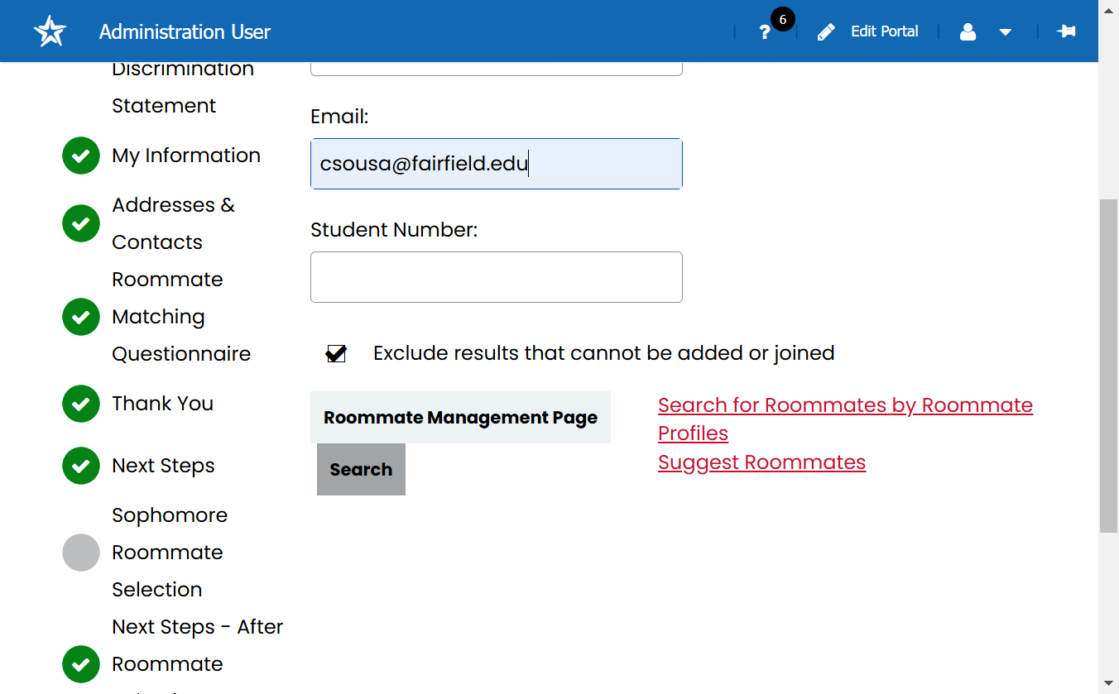Navigate to the Thank You step
The height and width of the screenshot is (694, 1119).
[x=163, y=404]
